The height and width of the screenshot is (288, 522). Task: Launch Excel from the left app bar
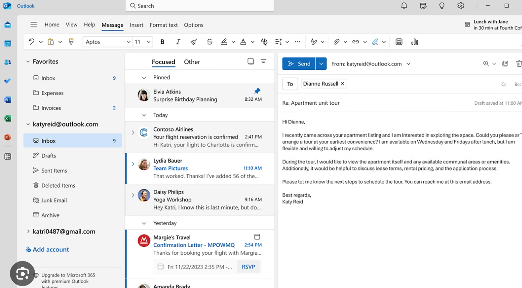pos(8,119)
